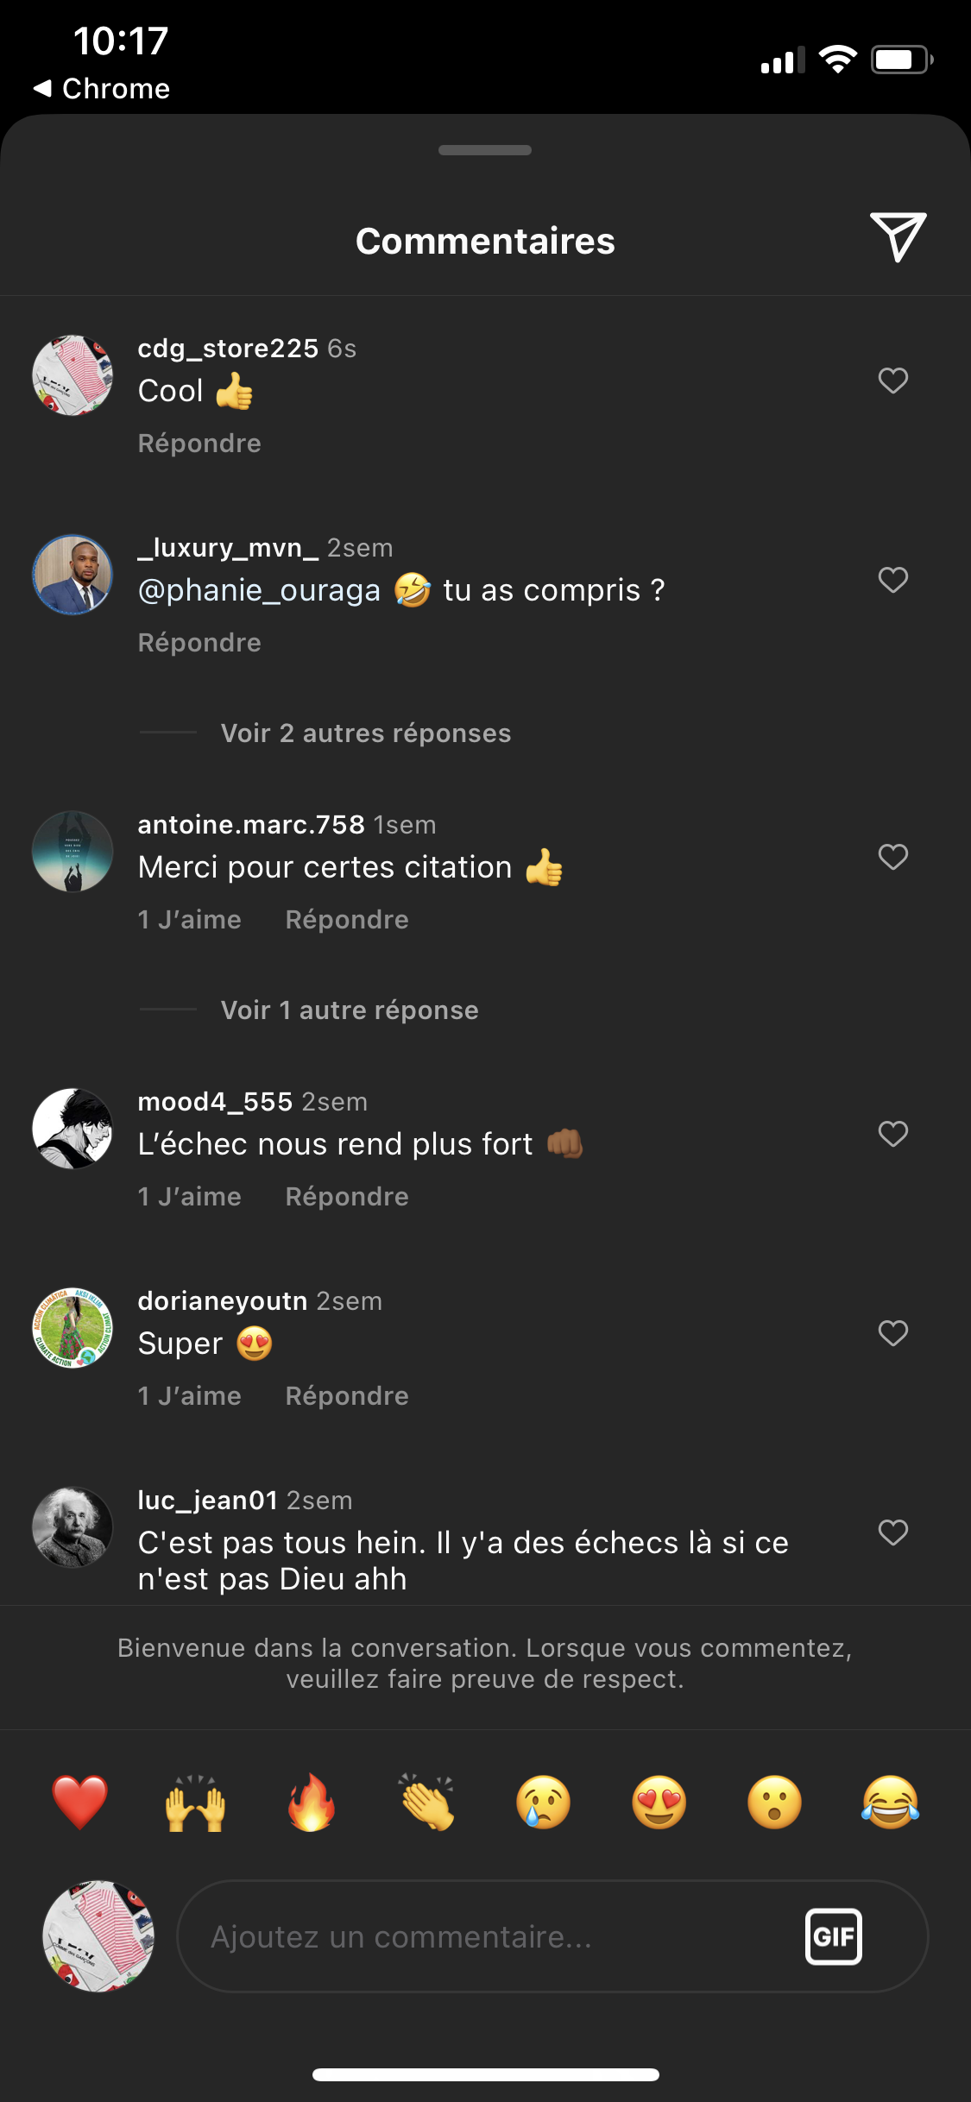
Task: Insert the fire emoji reaction
Action: click(311, 1803)
